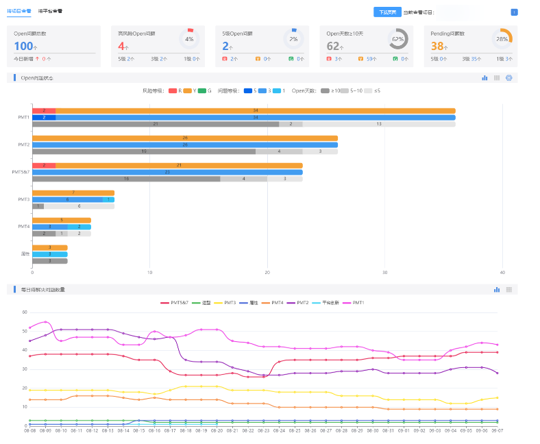This screenshot has height=444, width=540.
Task: Select bar chart icon in daily pending panel
Action: pyautogui.click(x=497, y=290)
